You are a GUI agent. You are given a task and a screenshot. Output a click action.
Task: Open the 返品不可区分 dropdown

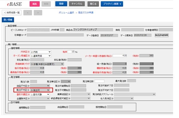tap(40, 86)
